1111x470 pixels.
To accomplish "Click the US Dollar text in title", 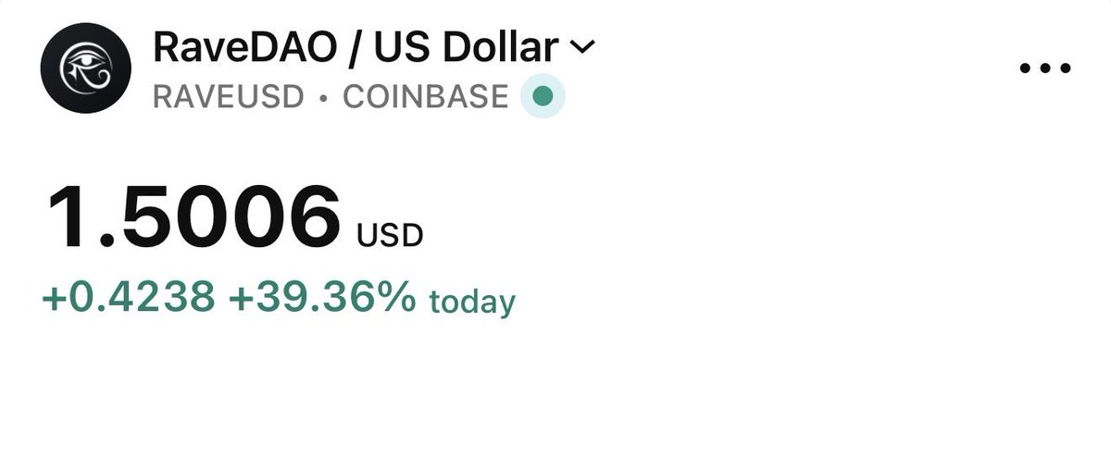I will tap(465, 47).
